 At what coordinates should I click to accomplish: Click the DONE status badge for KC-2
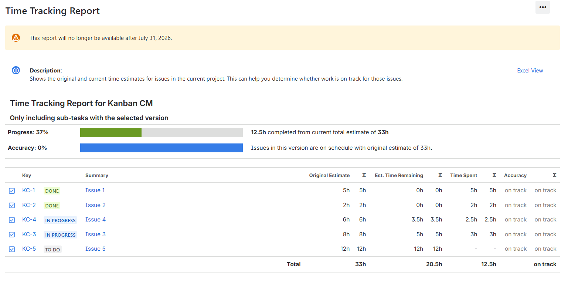[x=52, y=206]
